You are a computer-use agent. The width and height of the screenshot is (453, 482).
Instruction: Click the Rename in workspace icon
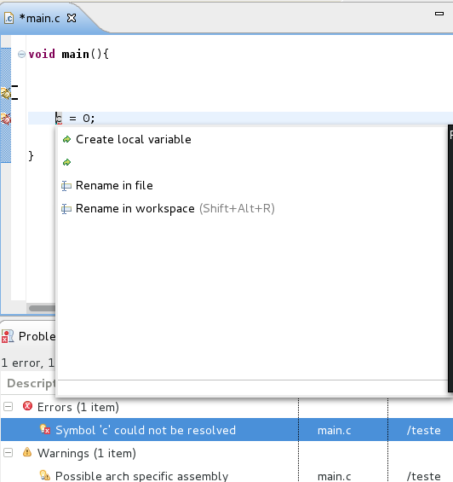pyautogui.click(x=66, y=209)
